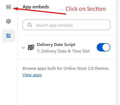Image resolution: width=120 pixels, height=105 pixels.
Task: Disable the Delivery Date Script toggle
Action: coord(103,47)
